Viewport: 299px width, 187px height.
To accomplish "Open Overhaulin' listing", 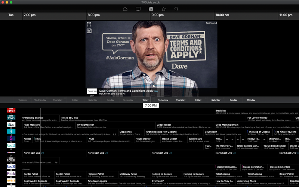I will coord(182,182).
